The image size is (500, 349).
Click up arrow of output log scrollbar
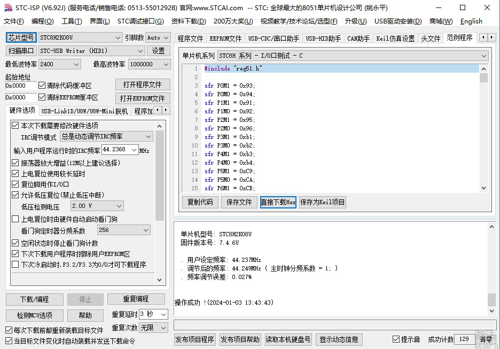[x=491, y=227]
